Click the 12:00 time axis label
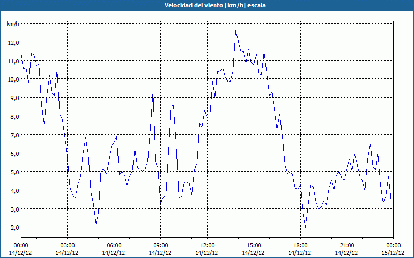The width and height of the screenshot is (414, 258). click(208, 246)
